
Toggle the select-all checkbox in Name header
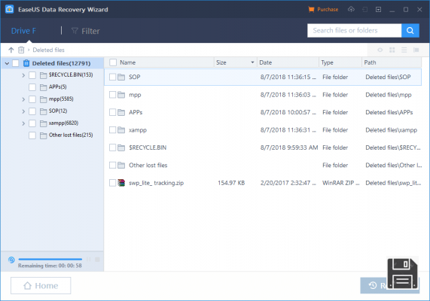coord(113,62)
